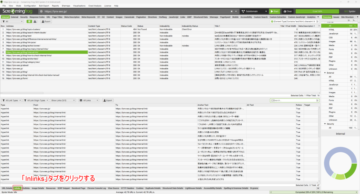Switch to the Response Codes tab

point(37,17)
